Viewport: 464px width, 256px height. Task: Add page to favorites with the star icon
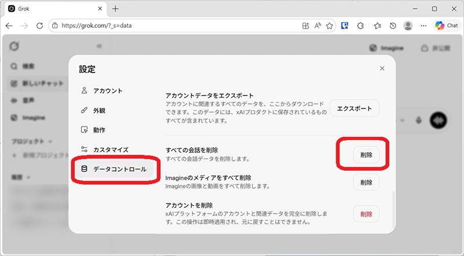click(329, 26)
